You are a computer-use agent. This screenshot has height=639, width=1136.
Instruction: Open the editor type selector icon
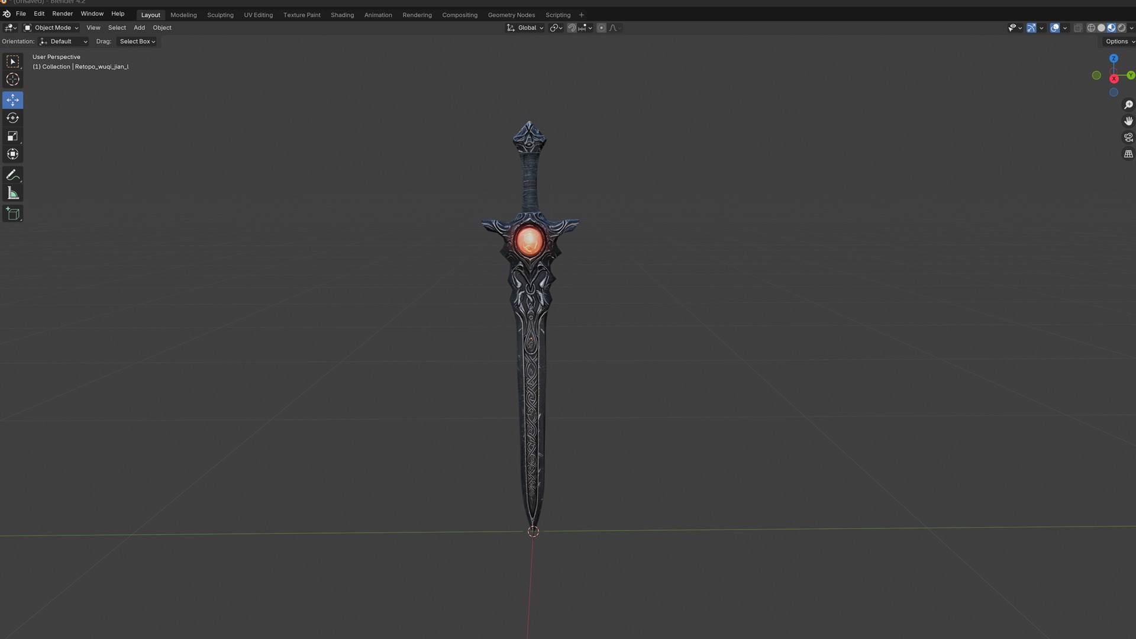(x=11, y=28)
